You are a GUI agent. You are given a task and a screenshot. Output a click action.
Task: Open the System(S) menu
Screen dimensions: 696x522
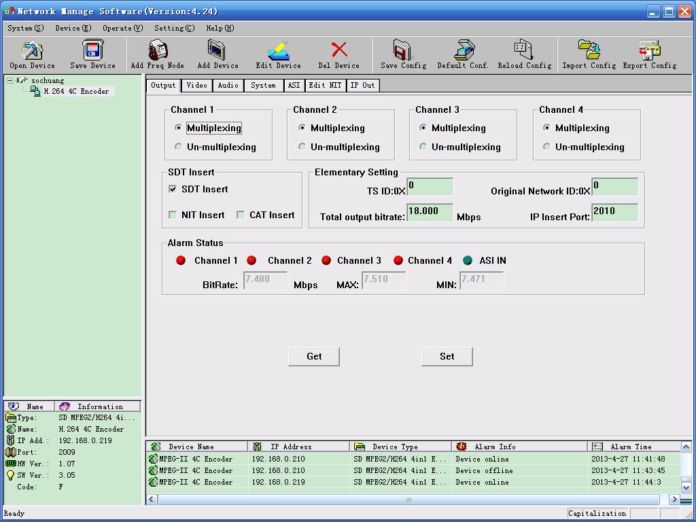[x=25, y=28]
